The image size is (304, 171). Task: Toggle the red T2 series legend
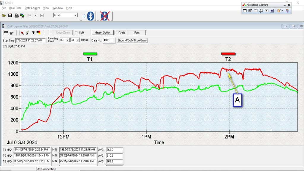click(228, 54)
